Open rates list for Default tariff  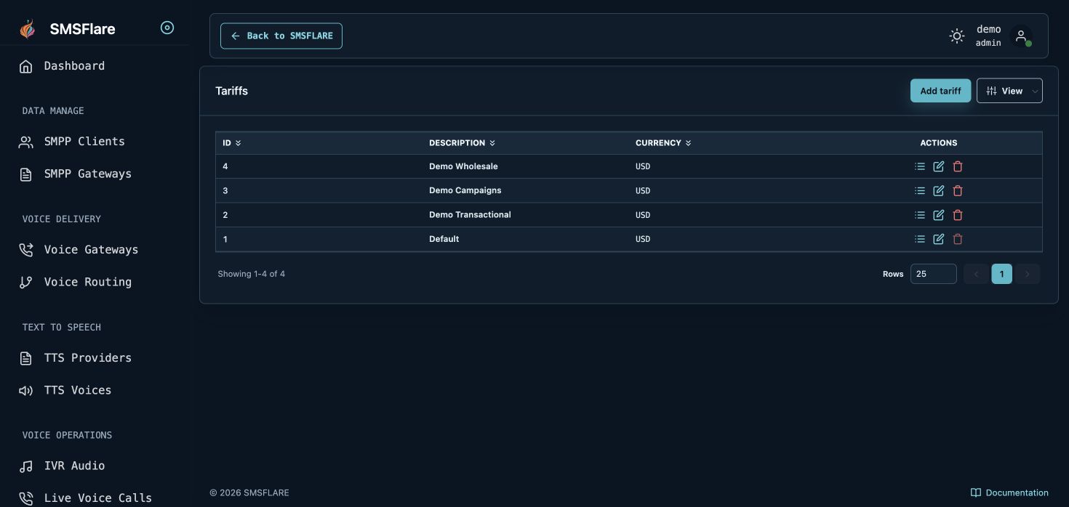(x=920, y=239)
